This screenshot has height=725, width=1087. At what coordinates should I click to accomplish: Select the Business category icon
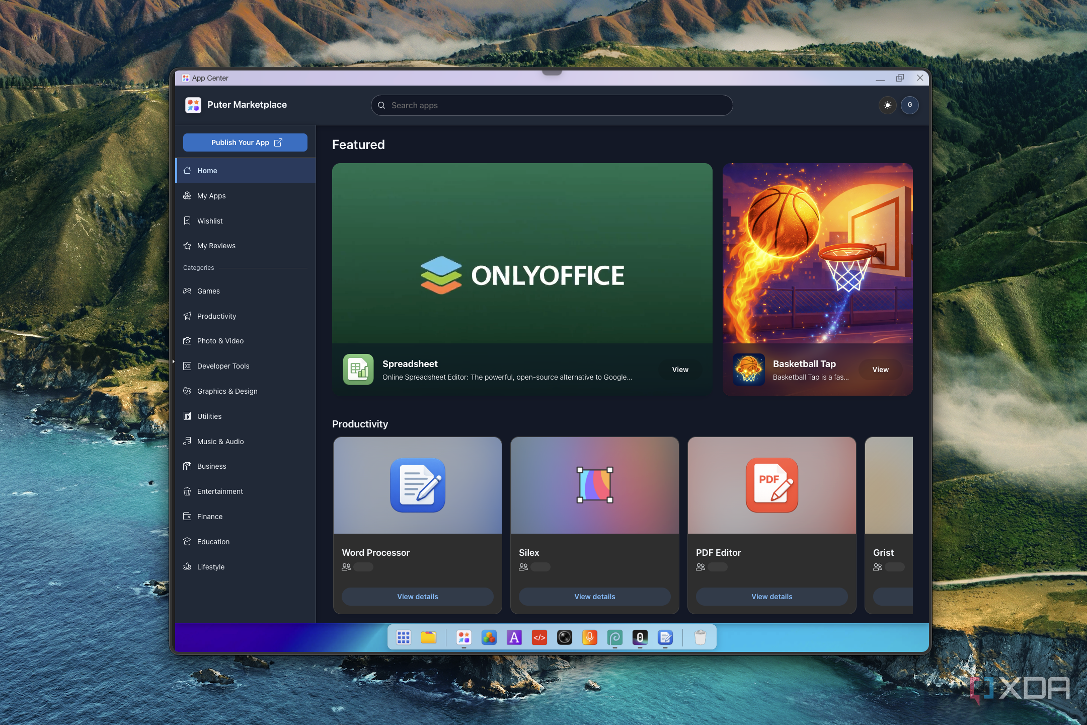click(187, 466)
